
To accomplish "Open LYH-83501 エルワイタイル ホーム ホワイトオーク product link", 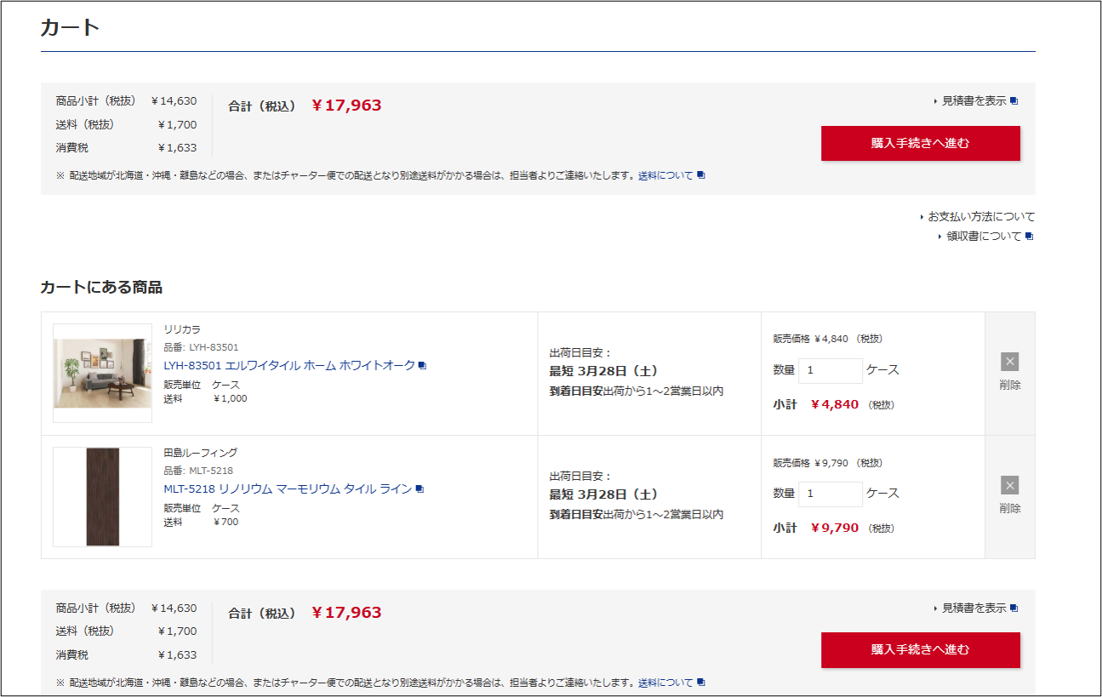I will (289, 365).
